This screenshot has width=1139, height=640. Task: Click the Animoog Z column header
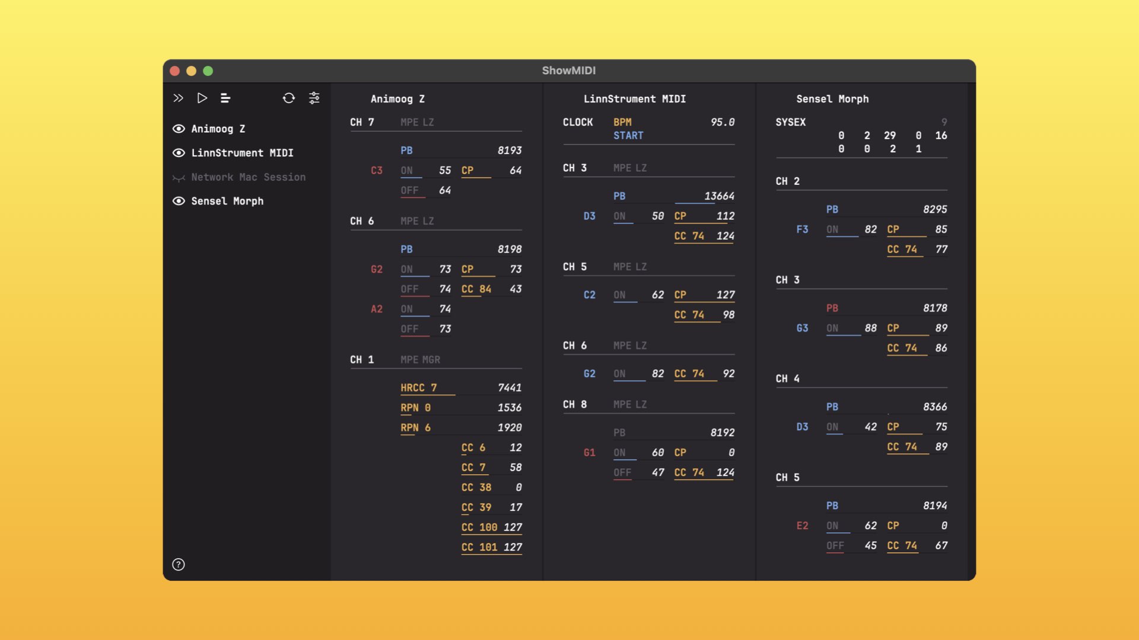click(397, 99)
